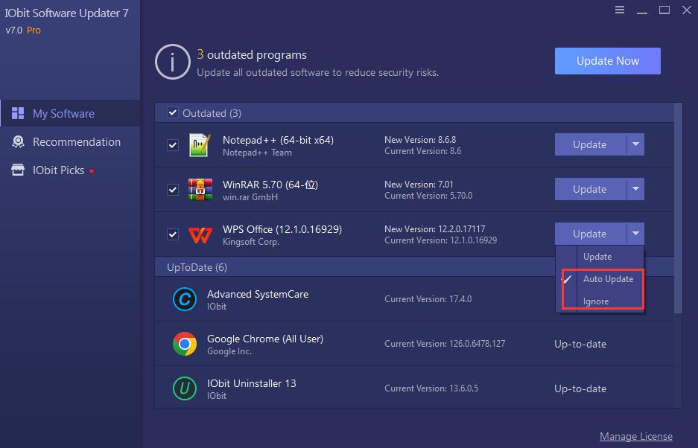The height and width of the screenshot is (448, 698).
Task: Click Current Version: 13.6.0.5 text
Action: click(431, 388)
